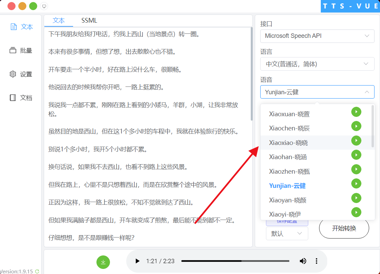Collapse the 语音 Yunjian-云健 dropdown
The height and width of the screenshot is (274, 380).
pos(317,92)
